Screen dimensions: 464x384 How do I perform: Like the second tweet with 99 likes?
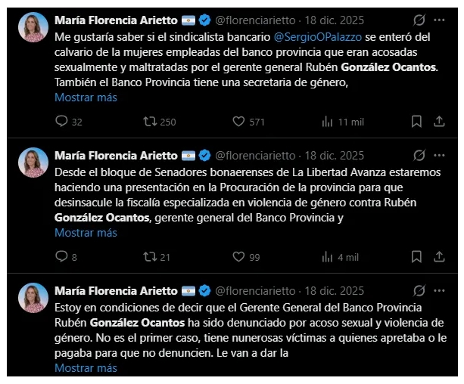point(238,257)
